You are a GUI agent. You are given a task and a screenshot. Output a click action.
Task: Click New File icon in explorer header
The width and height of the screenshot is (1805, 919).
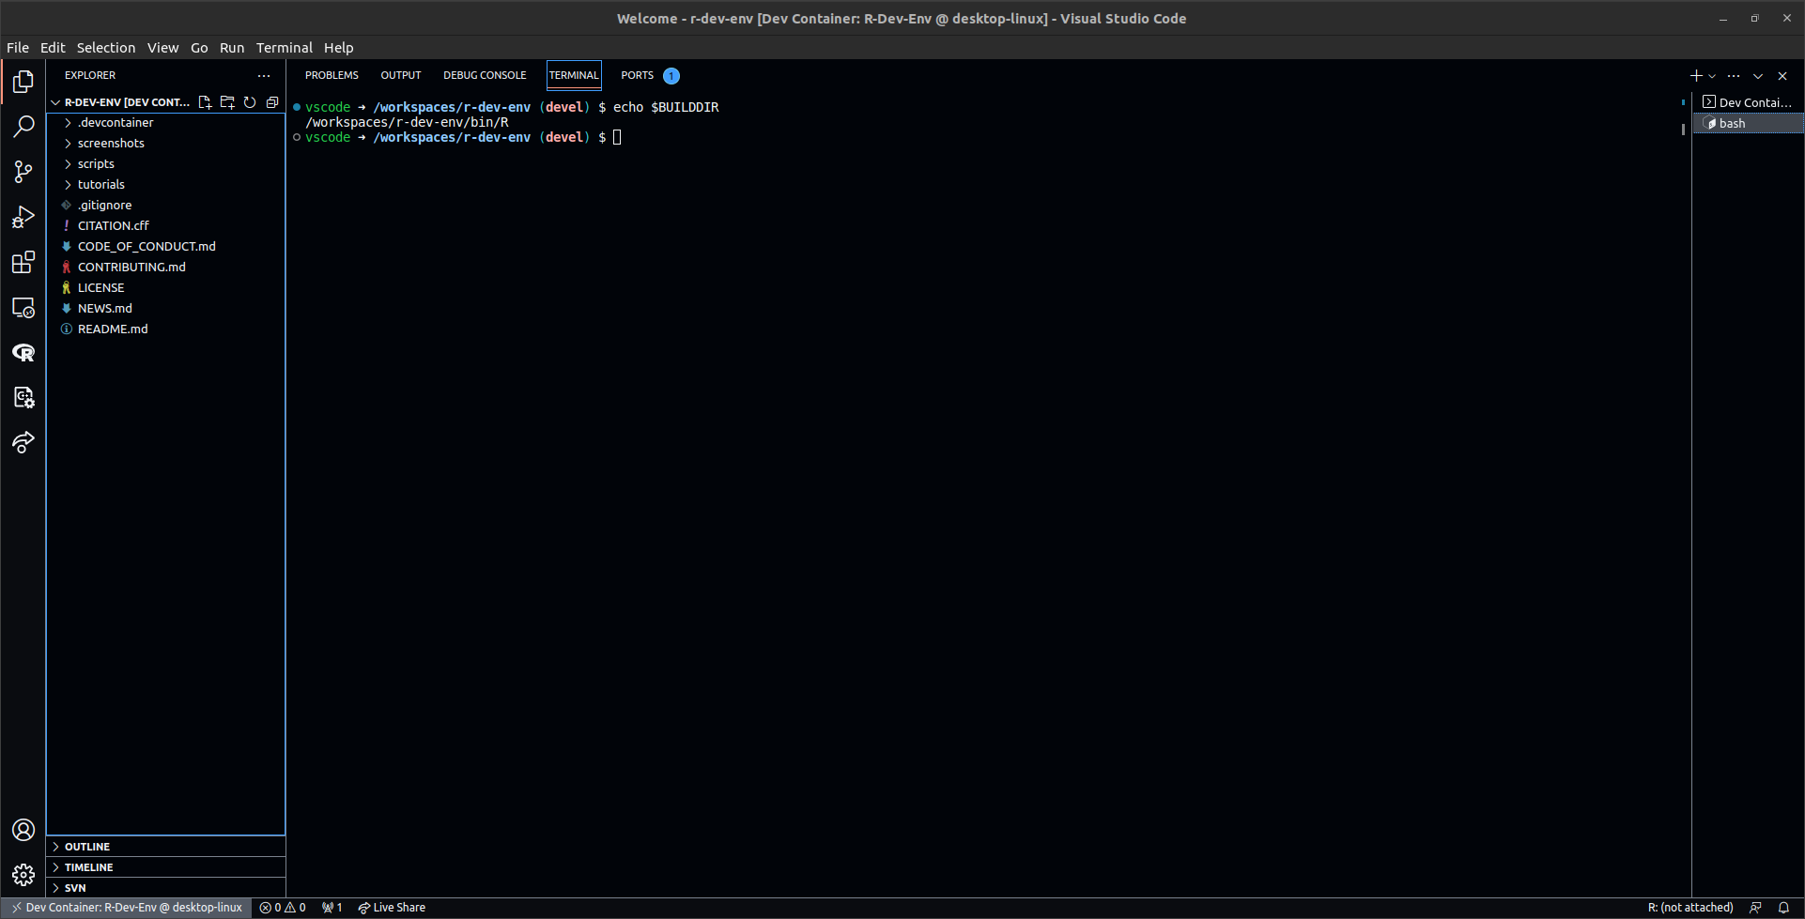coord(205,102)
